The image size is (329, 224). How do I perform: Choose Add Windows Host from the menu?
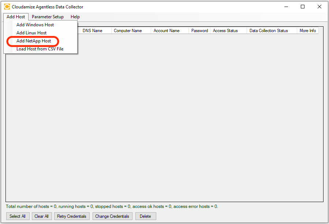pos(41,25)
